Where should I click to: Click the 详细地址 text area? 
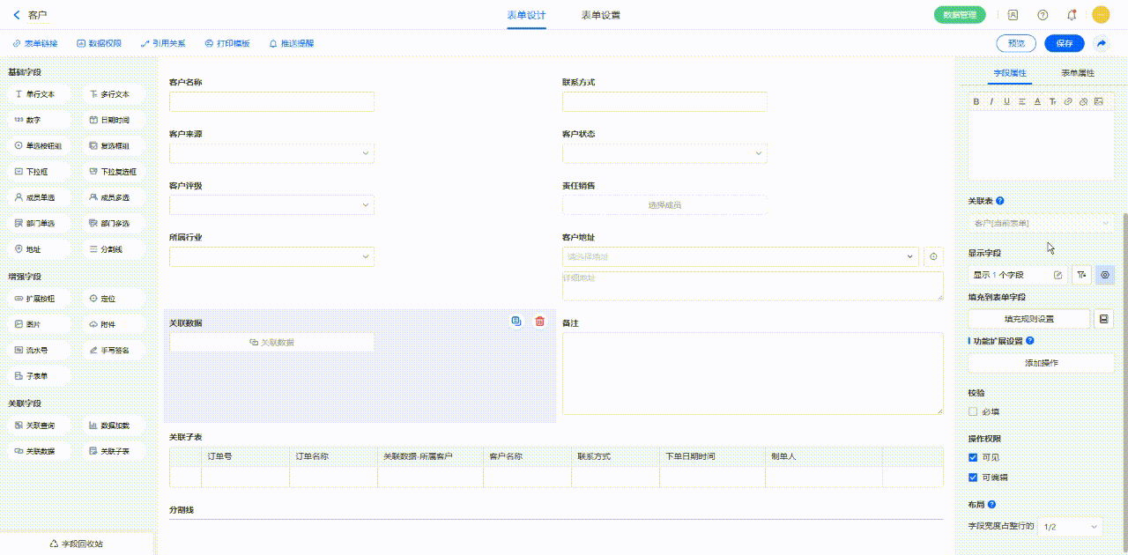point(753,286)
